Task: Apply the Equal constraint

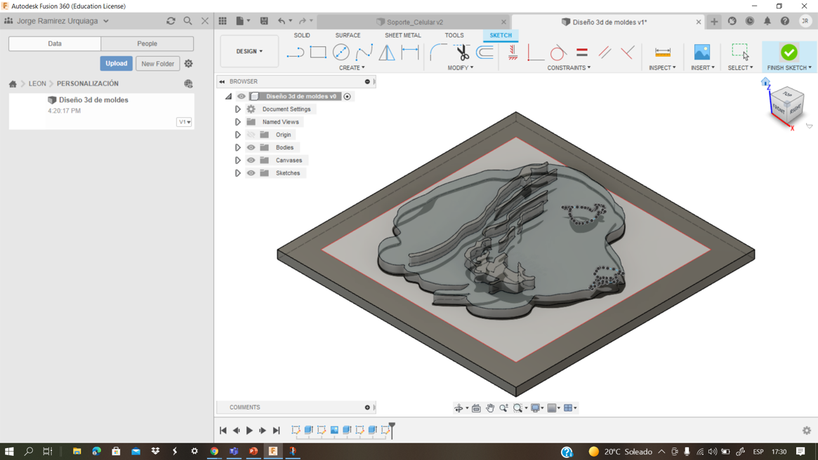Action: point(582,53)
